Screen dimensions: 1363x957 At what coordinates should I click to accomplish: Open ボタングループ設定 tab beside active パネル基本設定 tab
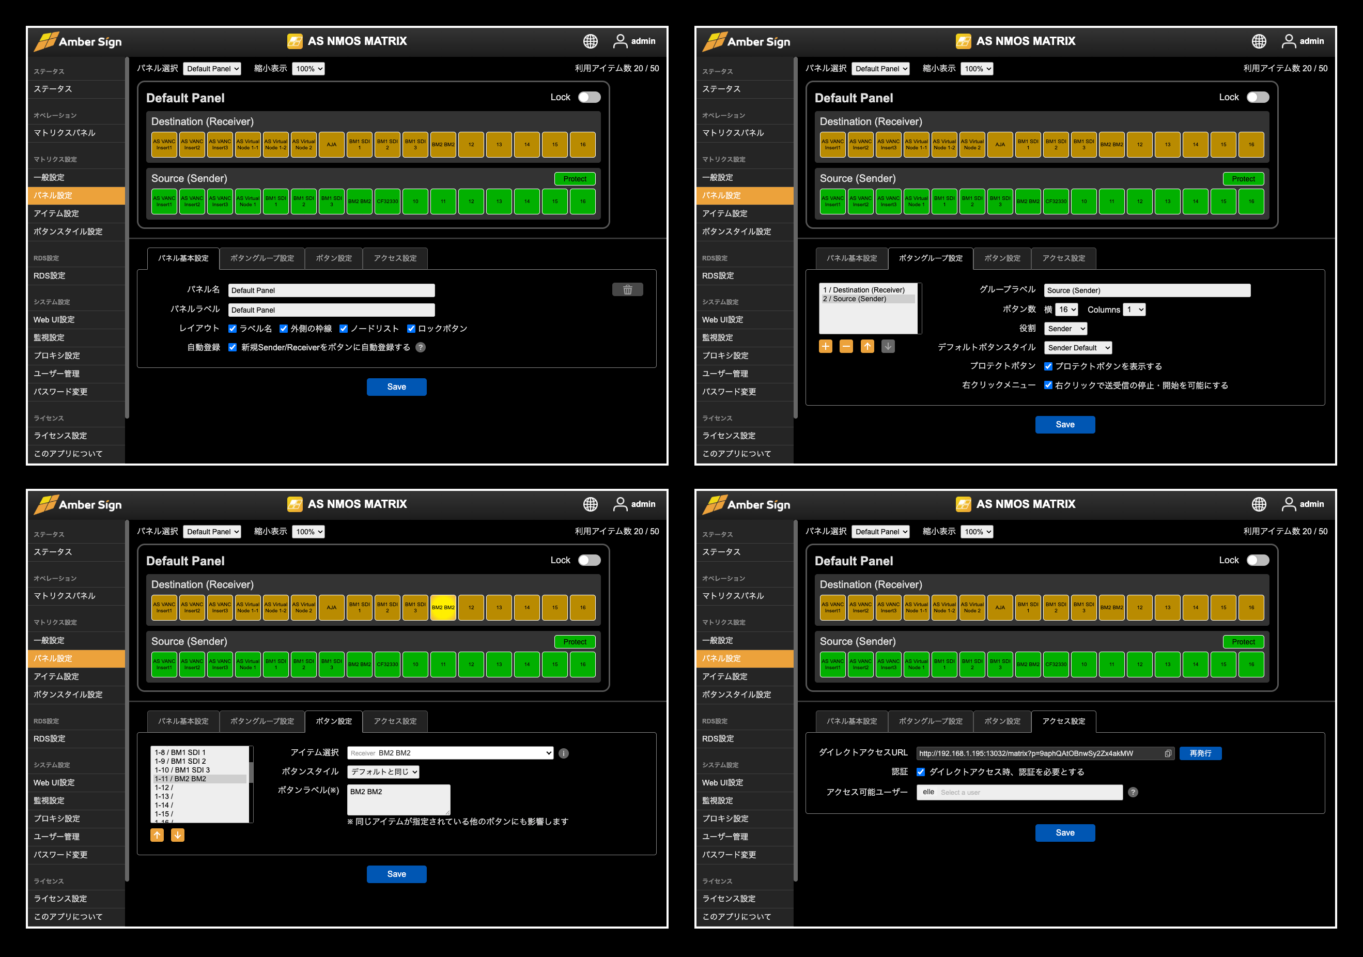coord(262,258)
